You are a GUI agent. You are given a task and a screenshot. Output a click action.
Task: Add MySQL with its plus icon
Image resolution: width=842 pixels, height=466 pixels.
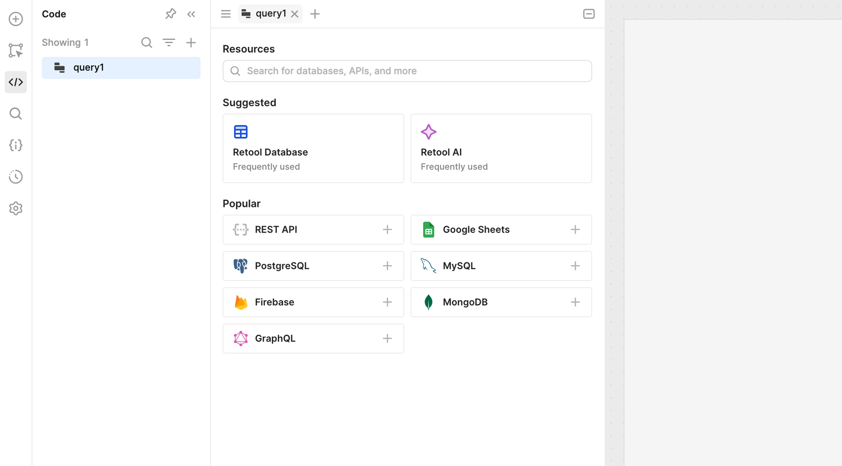[575, 266]
